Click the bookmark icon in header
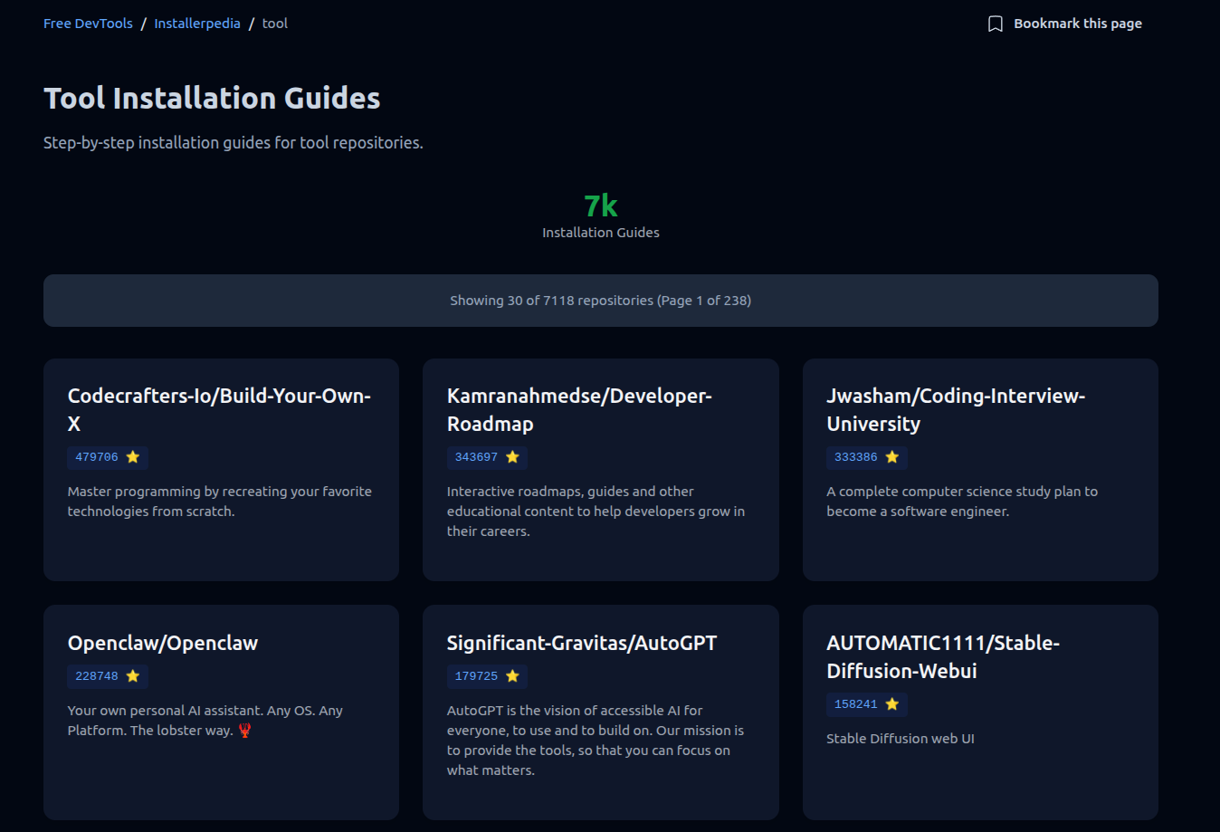This screenshot has width=1220, height=832. [x=995, y=24]
